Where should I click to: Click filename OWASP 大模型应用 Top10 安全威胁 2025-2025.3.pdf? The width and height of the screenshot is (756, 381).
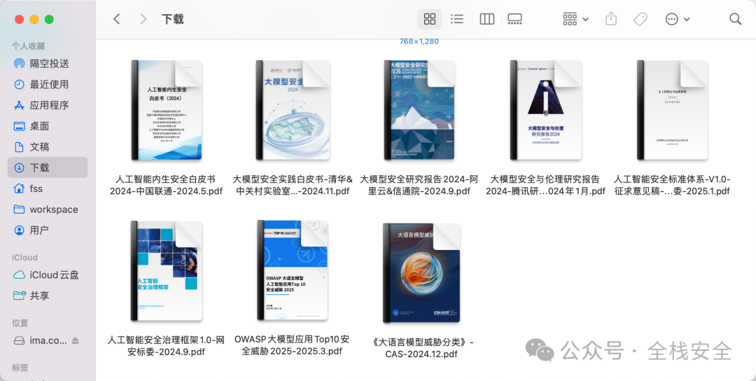[292, 345]
